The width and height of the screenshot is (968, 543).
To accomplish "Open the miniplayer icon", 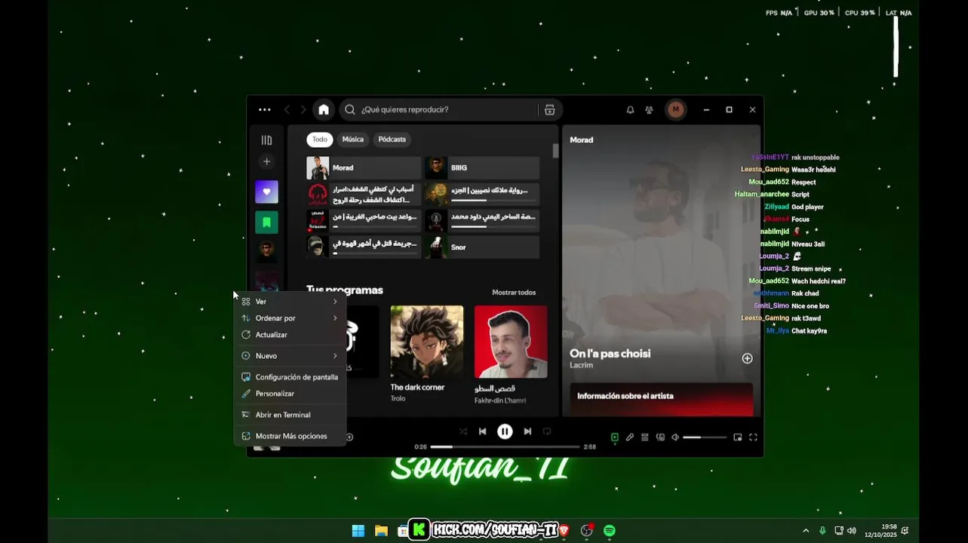I will pos(738,437).
